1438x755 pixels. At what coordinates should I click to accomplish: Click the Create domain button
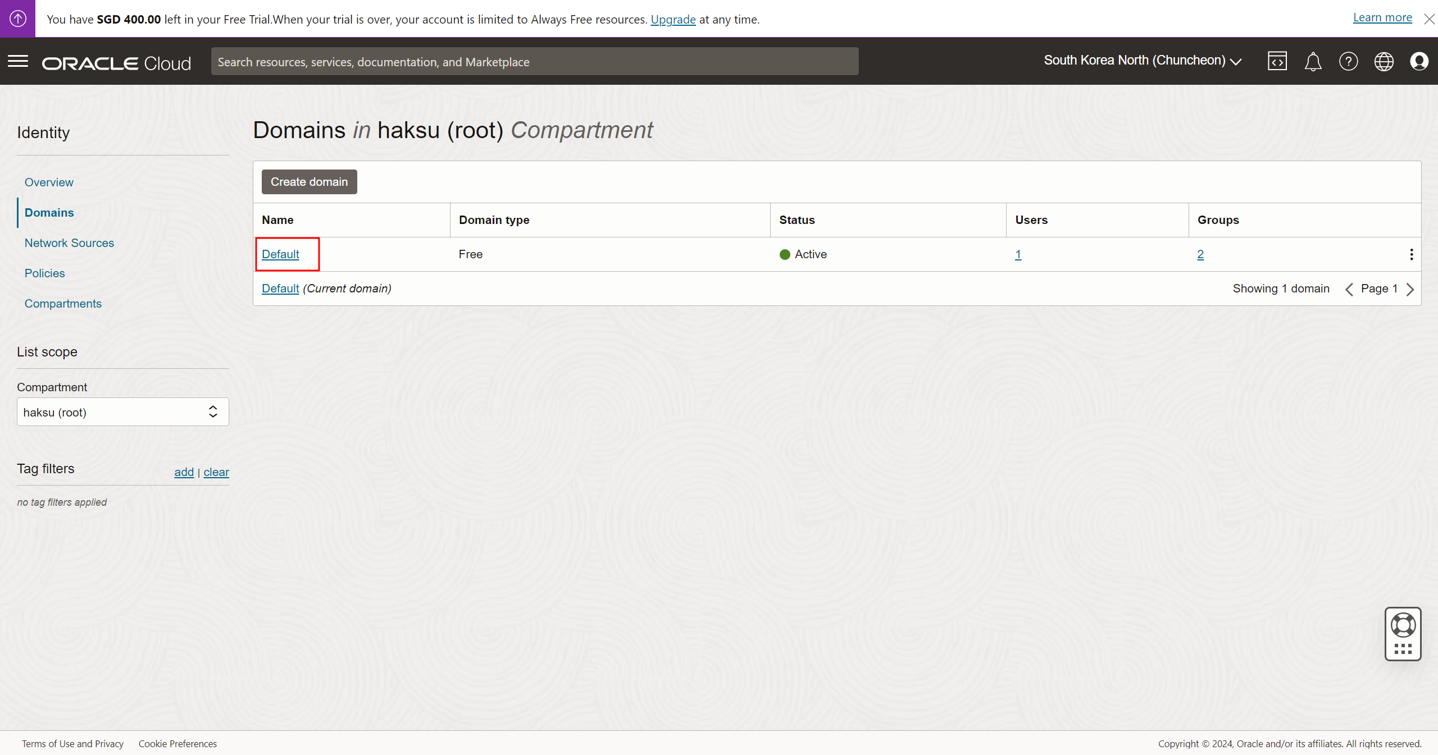coord(309,182)
